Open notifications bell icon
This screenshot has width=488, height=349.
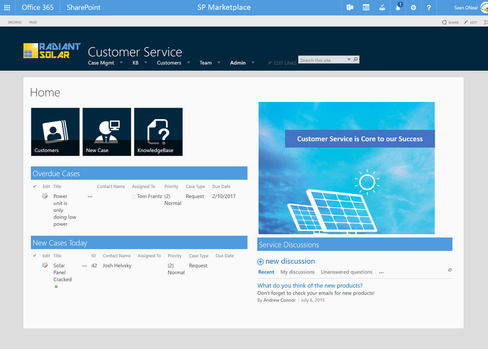(398, 8)
